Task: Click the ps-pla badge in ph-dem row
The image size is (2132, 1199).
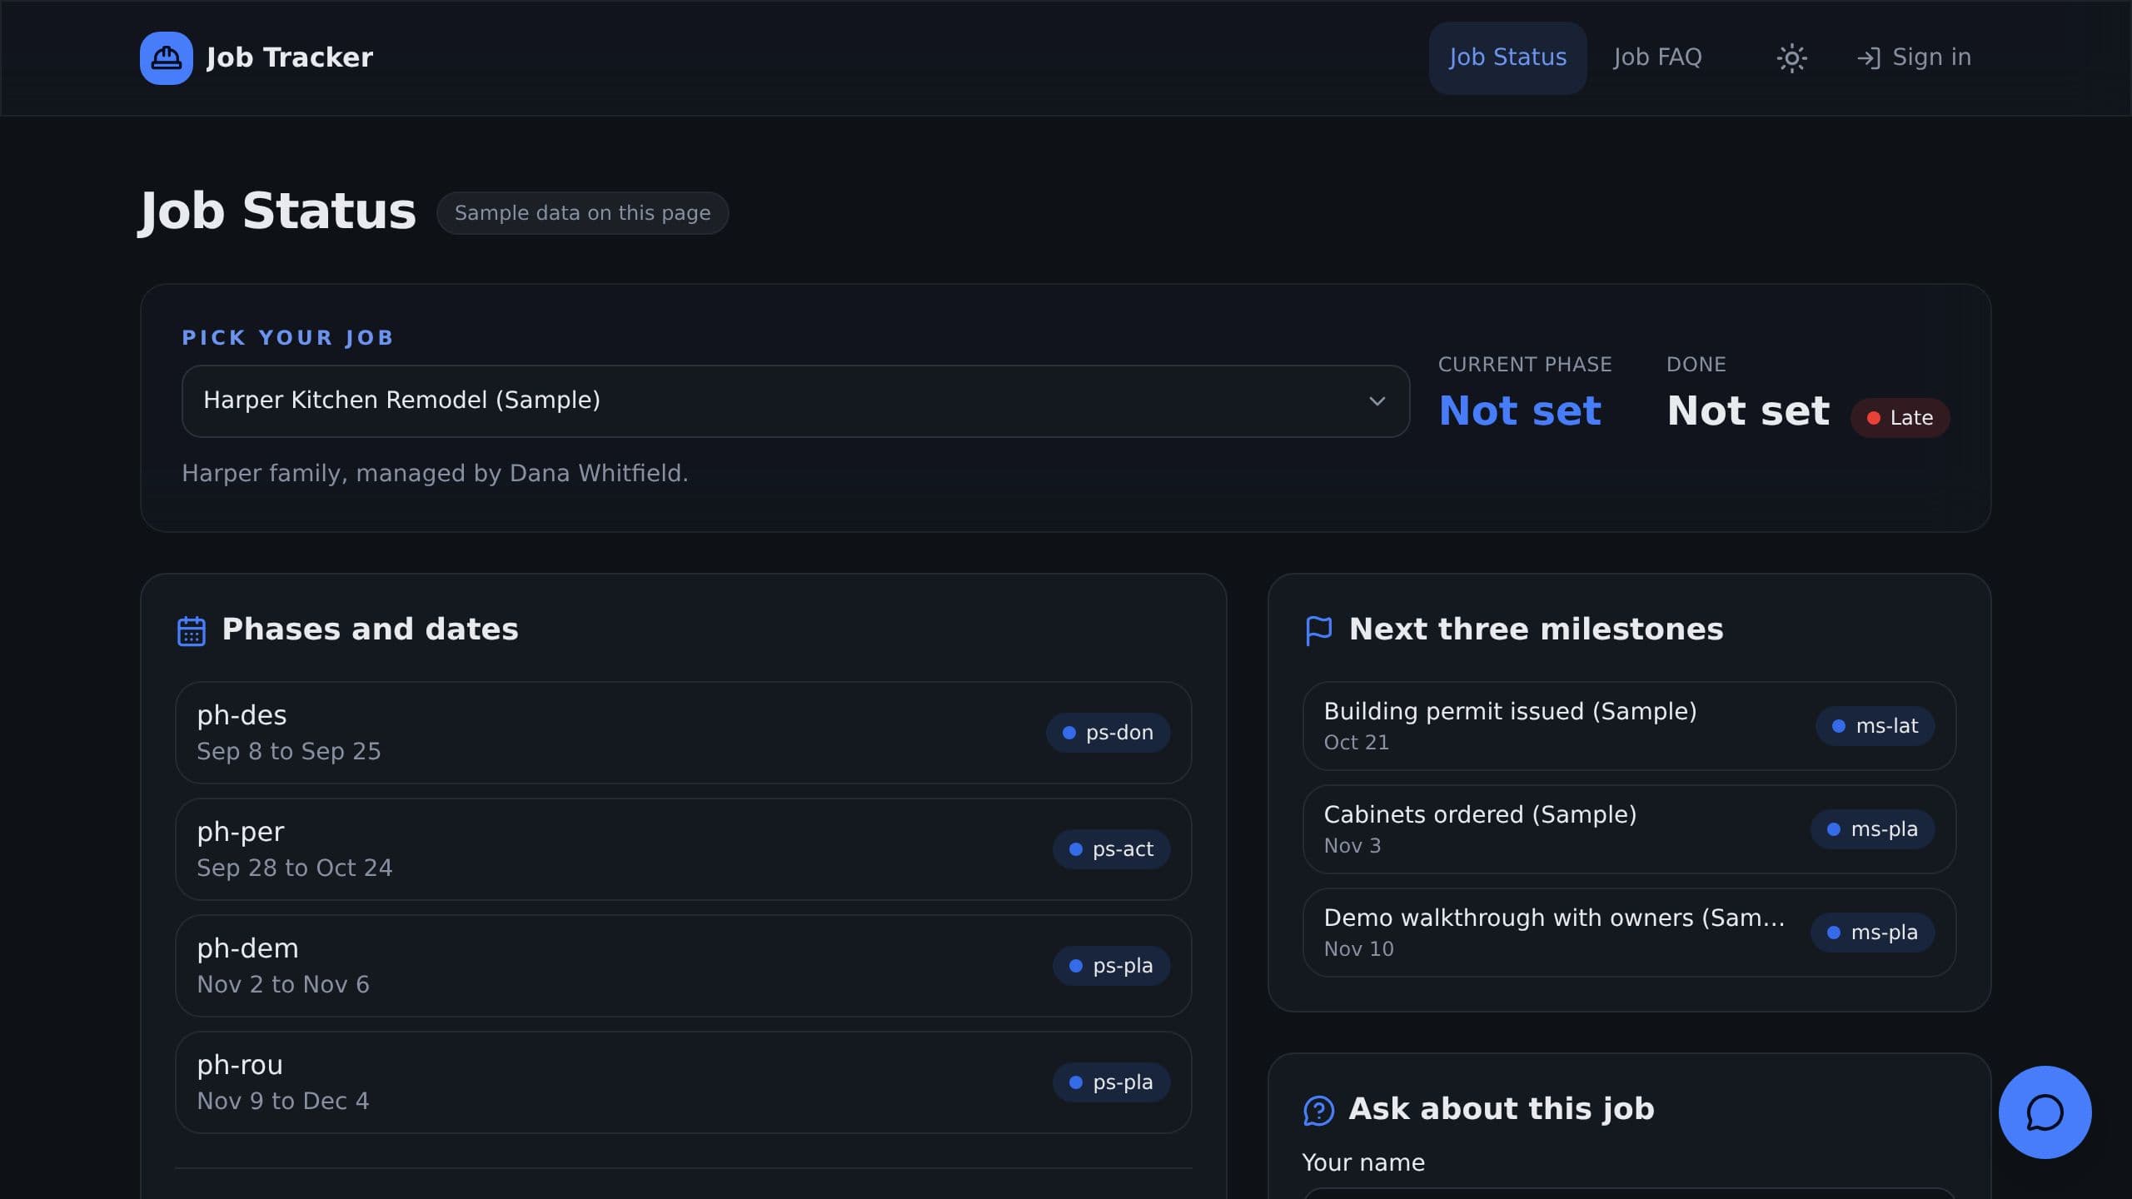Action: (x=1111, y=966)
